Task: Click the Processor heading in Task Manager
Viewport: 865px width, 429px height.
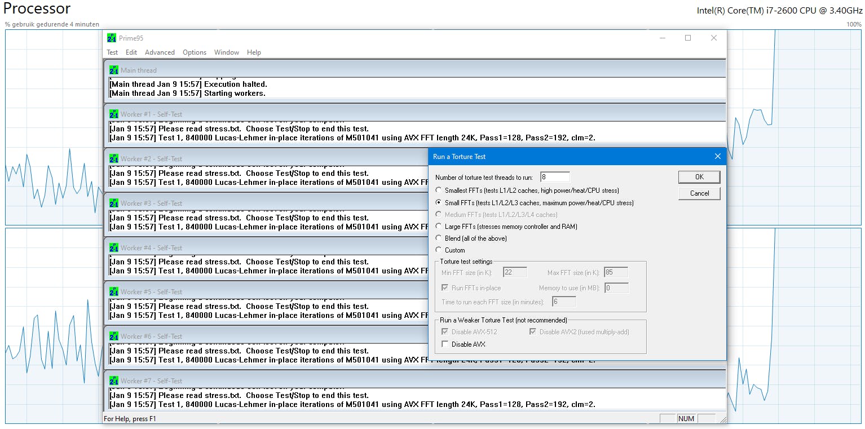Action: click(37, 8)
